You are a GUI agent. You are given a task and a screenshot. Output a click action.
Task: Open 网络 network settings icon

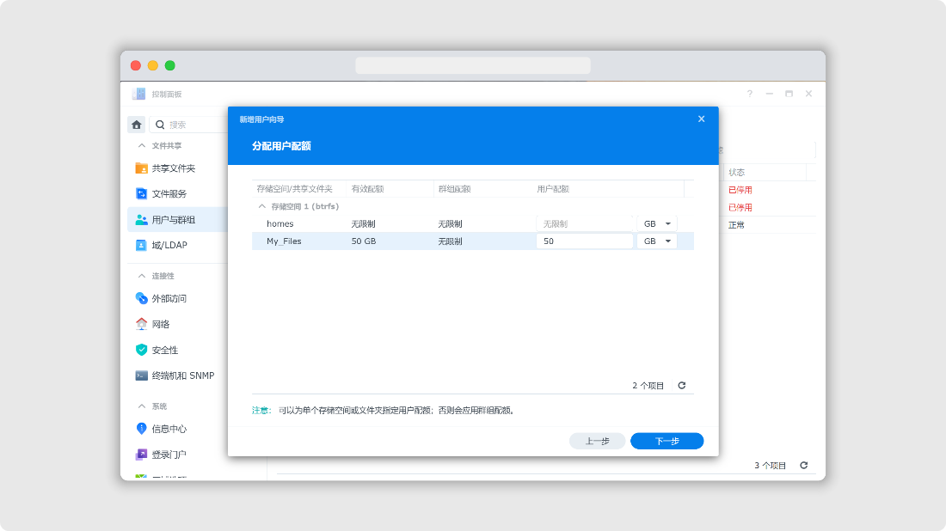[x=142, y=325]
